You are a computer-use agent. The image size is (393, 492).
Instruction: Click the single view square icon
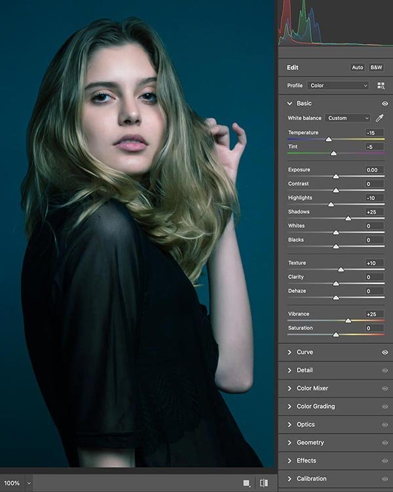(x=246, y=483)
